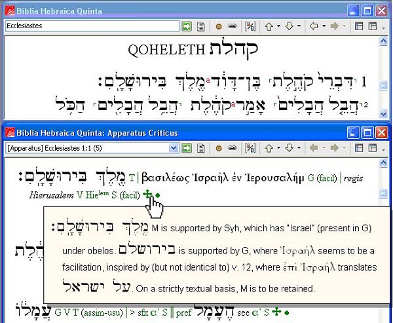Click the green Go arrow in Quinta window
Image resolution: width=393 pixels, height=323 pixels.
(x=187, y=26)
